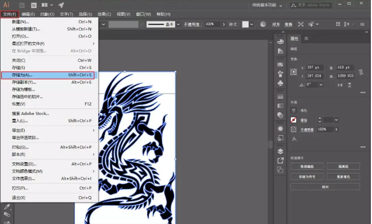Open the Artboards panel icon
The width and height of the screenshot is (372, 224).
[280, 170]
